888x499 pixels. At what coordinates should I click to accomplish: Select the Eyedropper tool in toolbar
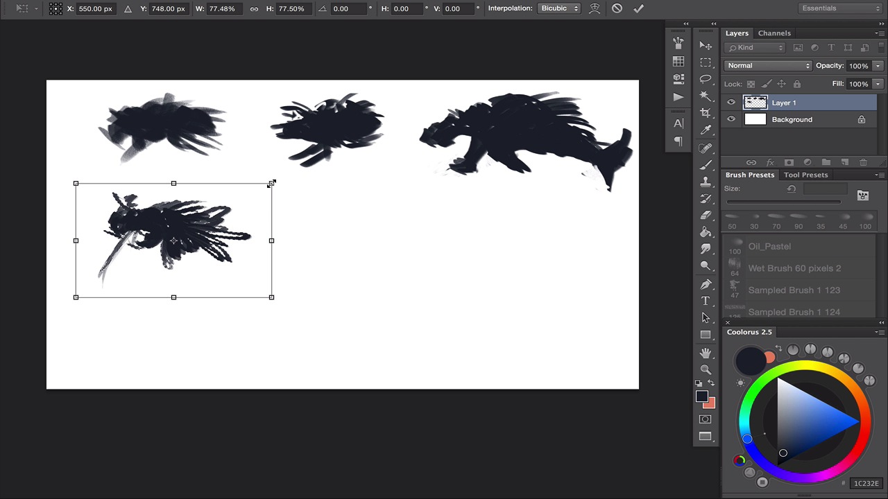pyautogui.click(x=706, y=130)
